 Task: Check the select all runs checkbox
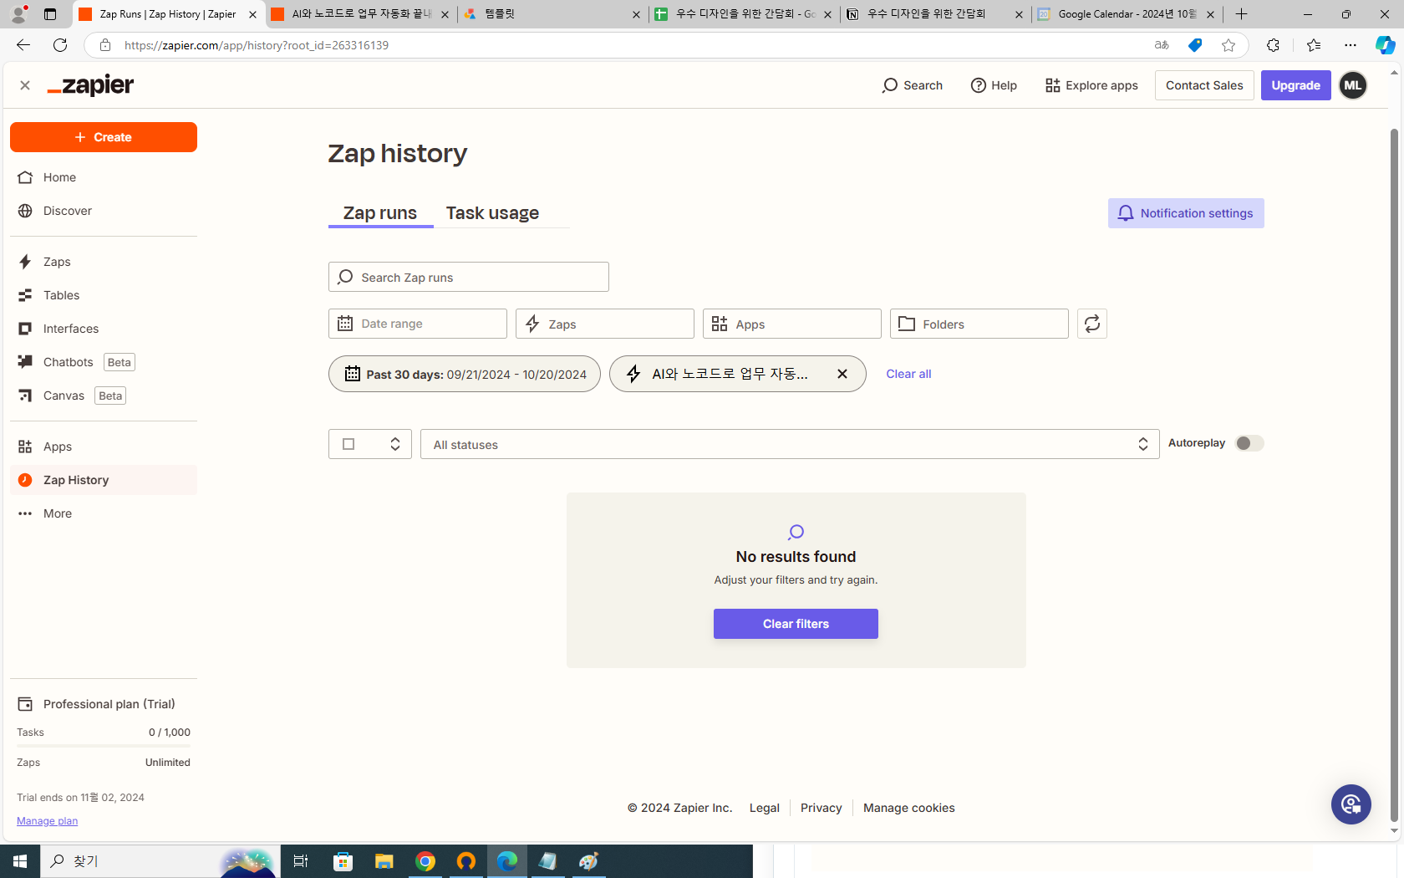tap(349, 444)
